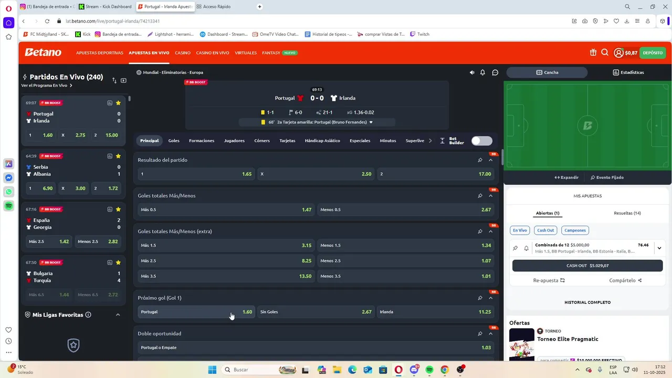Viewport: 672px width, 378px height.
Task: Pin the Resultado del partido market
Action: click(x=480, y=160)
